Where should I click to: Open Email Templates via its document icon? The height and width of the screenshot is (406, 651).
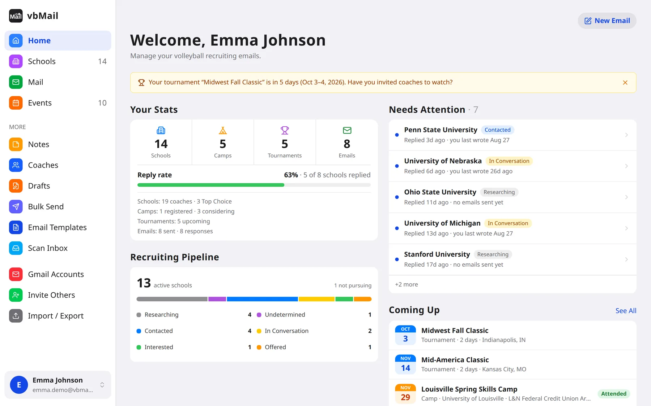tap(16, 227)
